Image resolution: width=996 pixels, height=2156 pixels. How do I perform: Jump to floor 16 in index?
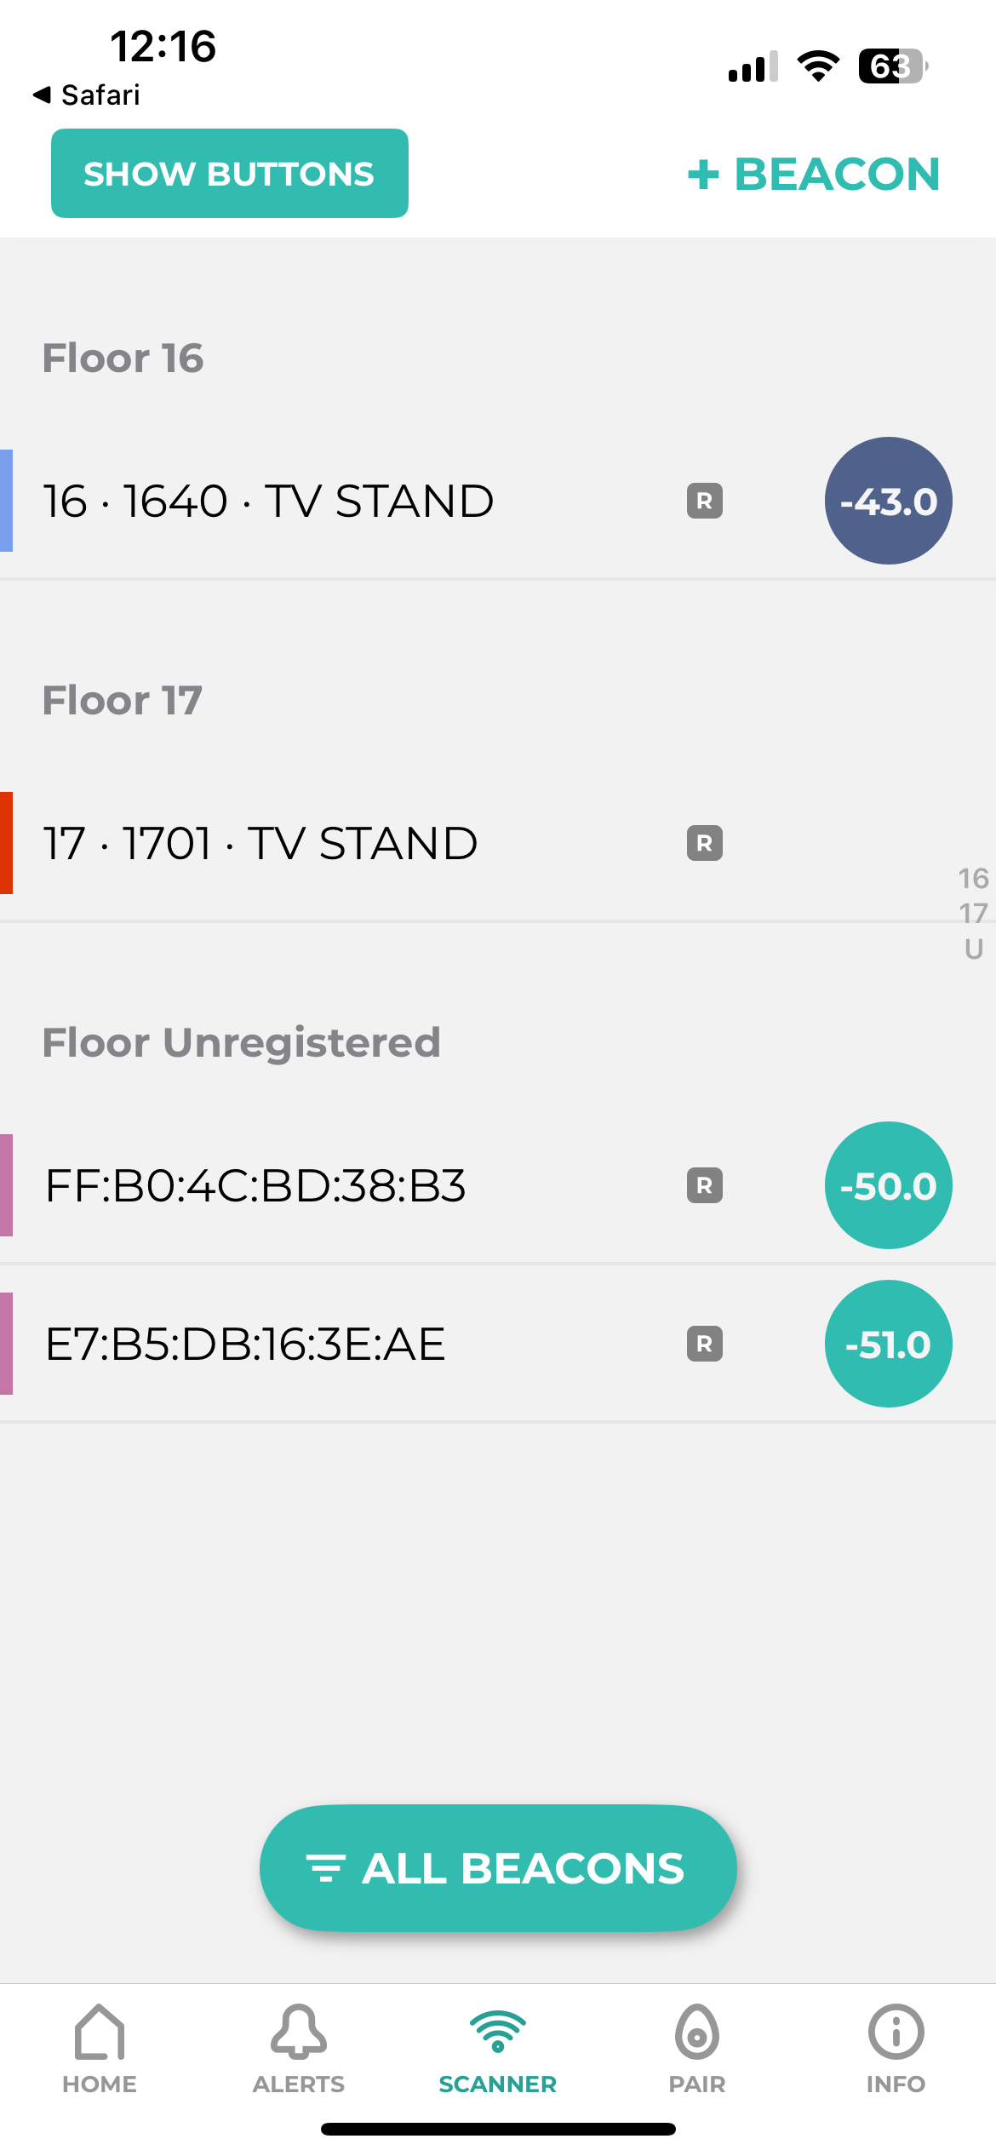tap(973, 878)
